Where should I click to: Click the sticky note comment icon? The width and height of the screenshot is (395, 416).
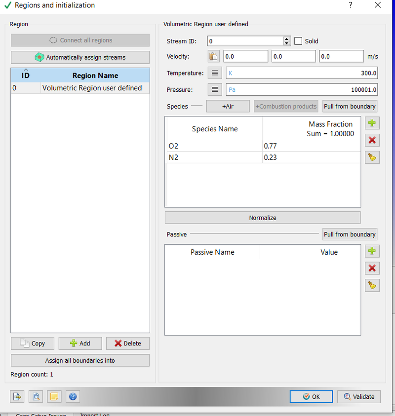[54, 396]
